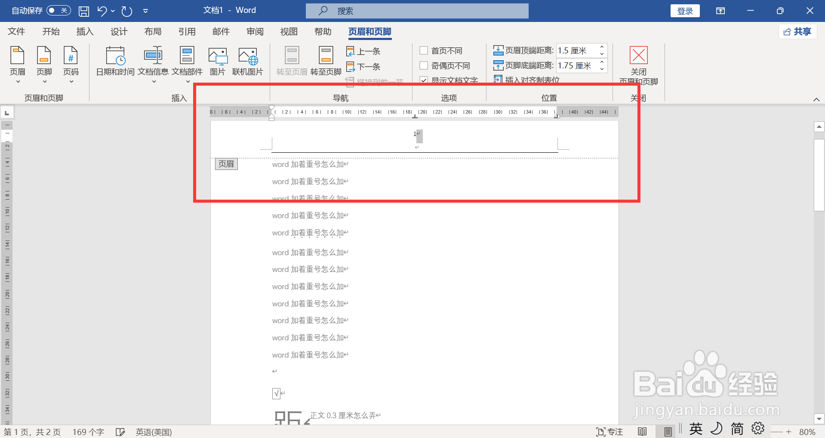The width and height of the screenshot is (825, 438).
Task: Open the Page Number (页码) menu
Action: pyautogui.click(x=71, y=65)
